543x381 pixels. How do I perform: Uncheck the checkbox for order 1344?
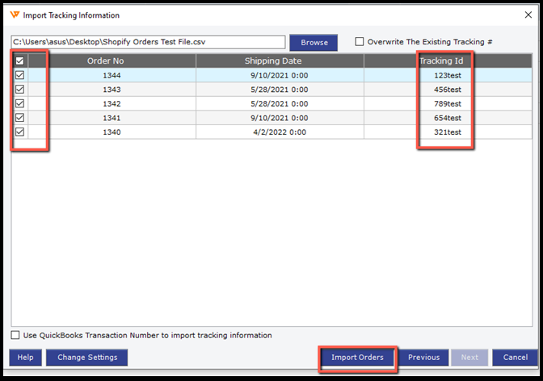[19, 75]
